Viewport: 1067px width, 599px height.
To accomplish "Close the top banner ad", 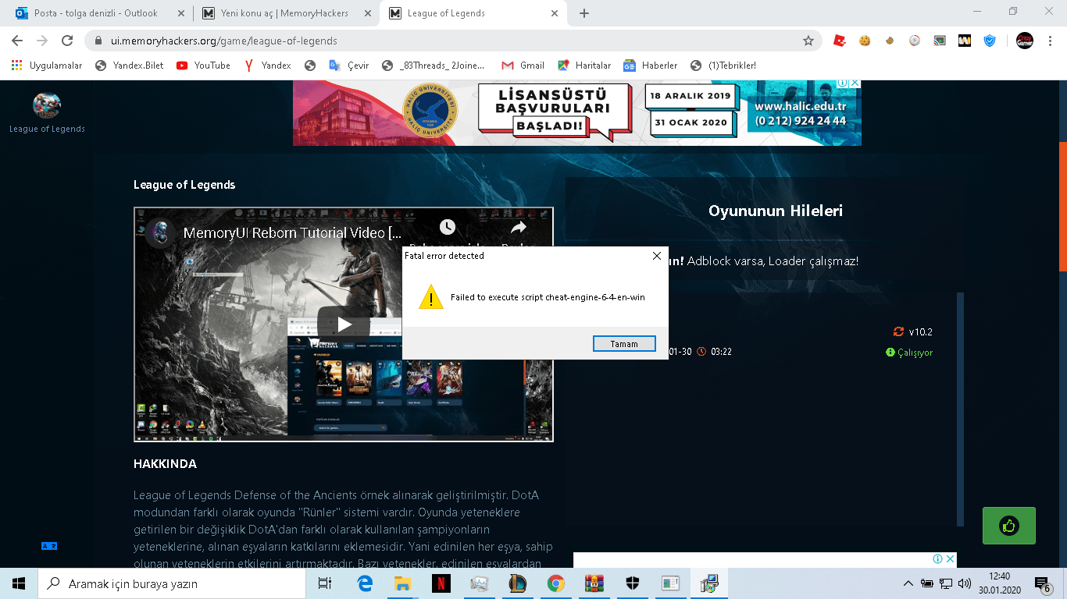I will (x=855, y=83).
